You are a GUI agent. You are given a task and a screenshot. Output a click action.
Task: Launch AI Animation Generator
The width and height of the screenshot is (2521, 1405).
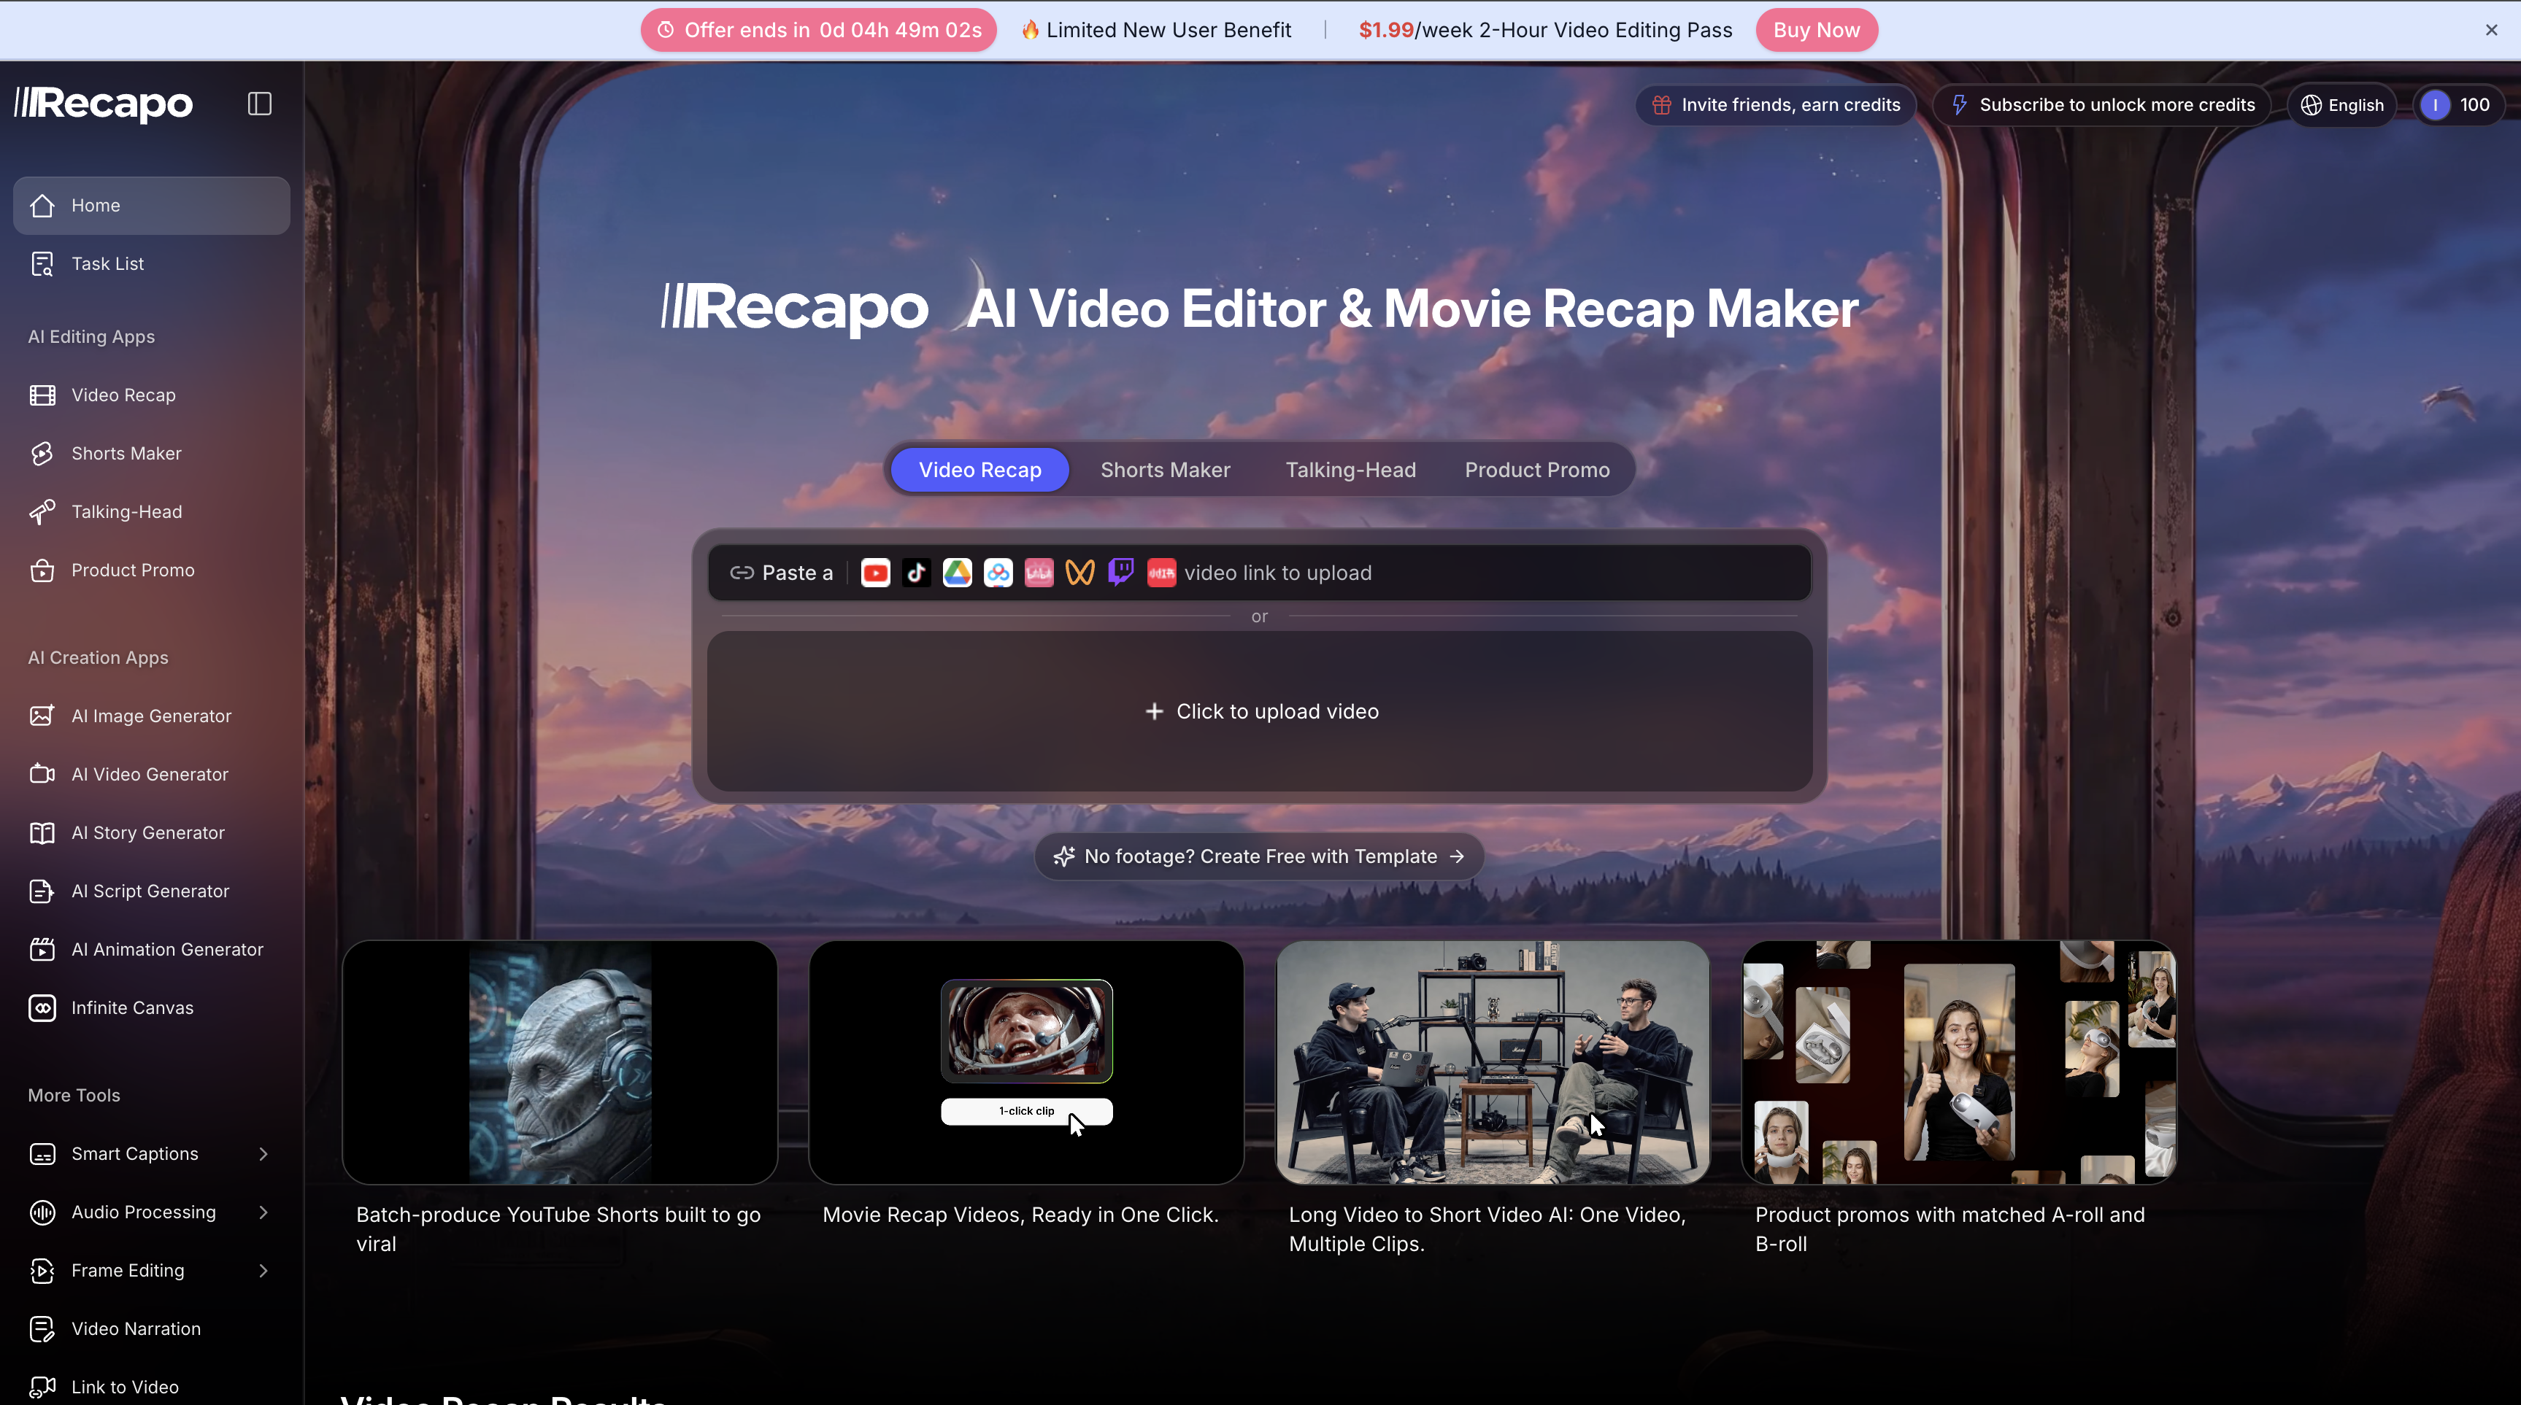(x=152, y=949)
